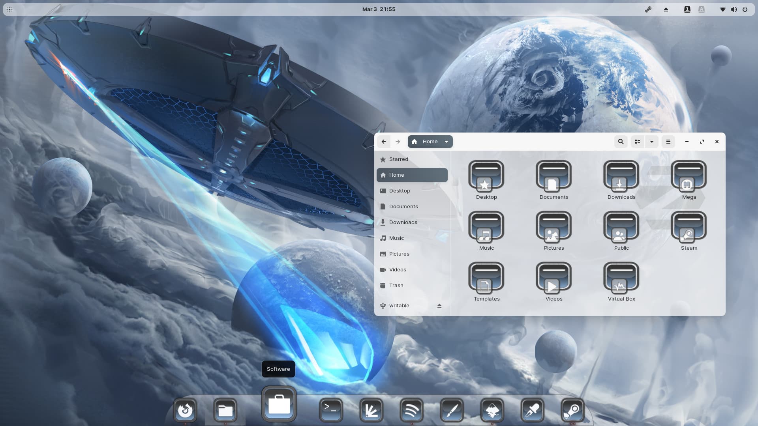758x426 pixels.
Task: Click the eject icon in top bar
Action: point(666,9)
